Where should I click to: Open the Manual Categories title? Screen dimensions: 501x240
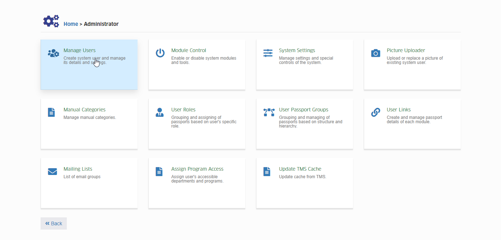coord(84,110)
